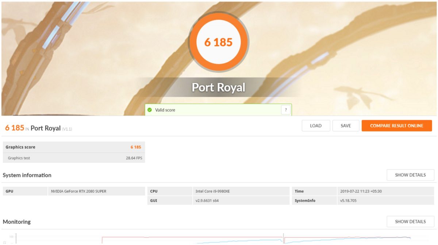The image size is (438, 245).
Task: Click the Monitoring section heading
Action: point(17,222)
